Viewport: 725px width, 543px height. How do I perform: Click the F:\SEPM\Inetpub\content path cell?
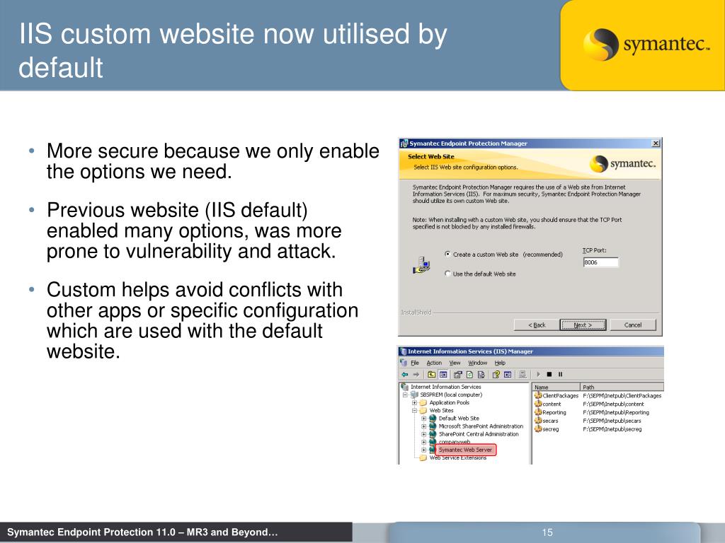613,404
